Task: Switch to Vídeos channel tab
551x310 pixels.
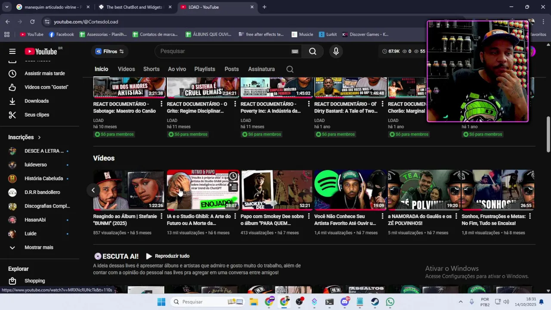Action: coord(126,69)
